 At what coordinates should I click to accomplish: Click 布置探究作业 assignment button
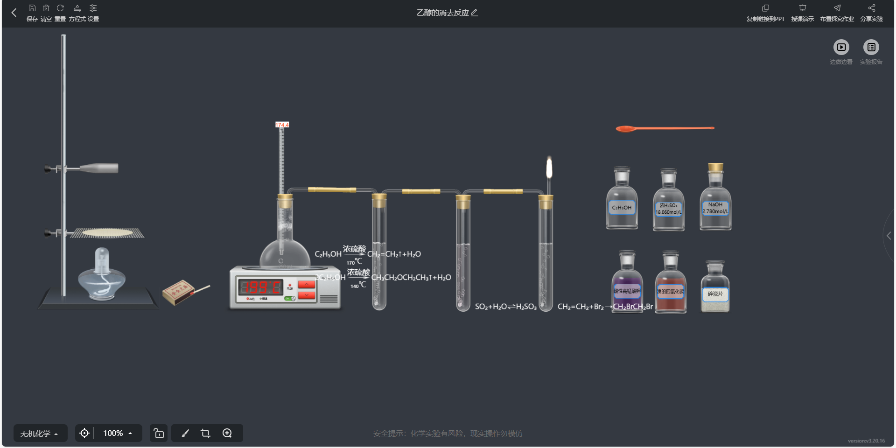(x=837, y=13)
